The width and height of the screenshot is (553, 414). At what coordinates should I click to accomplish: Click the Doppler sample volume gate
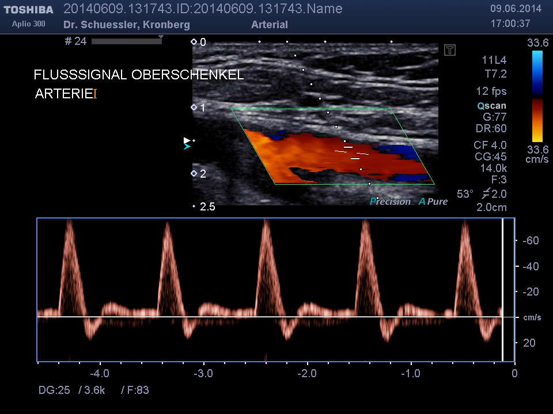click(x=352, y=152)
